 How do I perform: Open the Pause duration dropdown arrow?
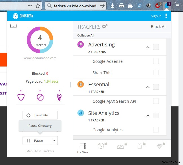tap(54, 140)
